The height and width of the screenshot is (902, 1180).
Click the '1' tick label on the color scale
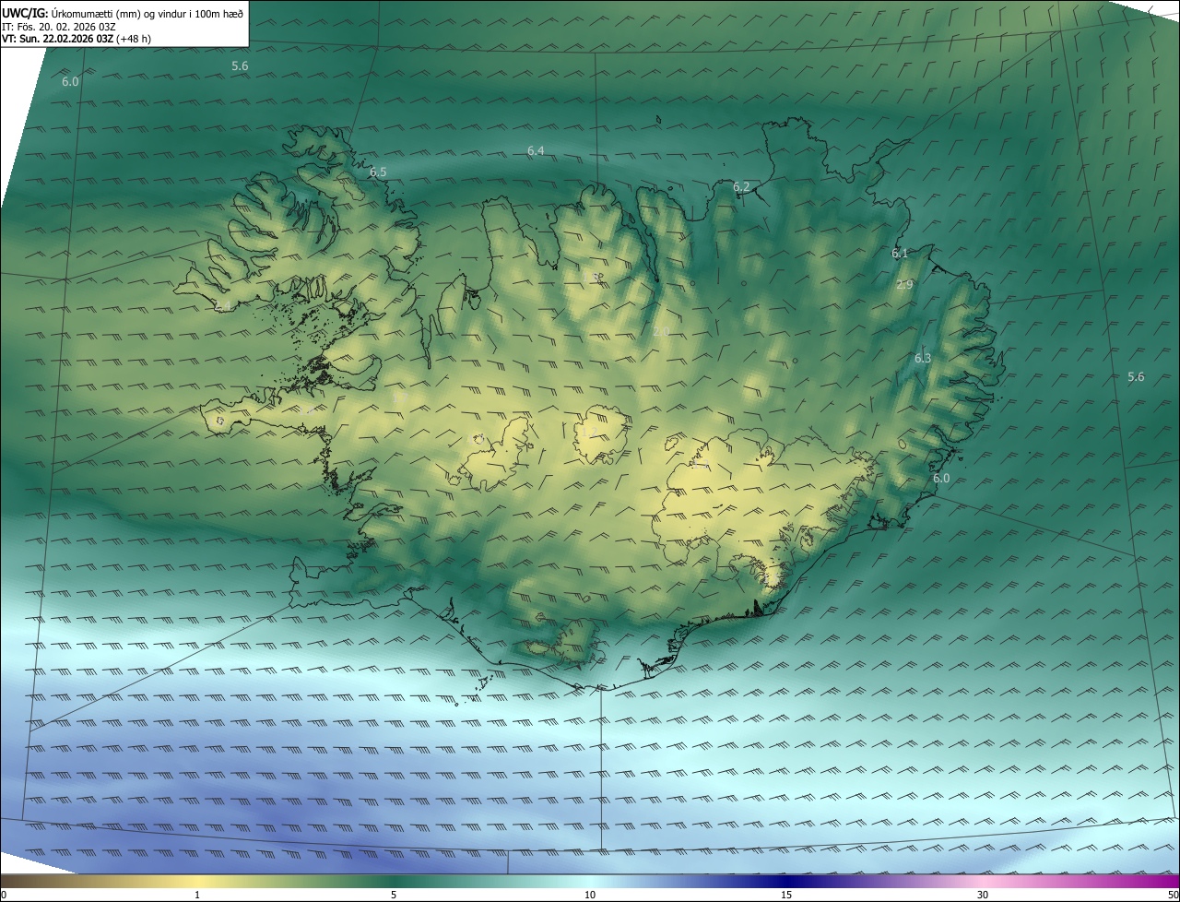pos(197,896)
